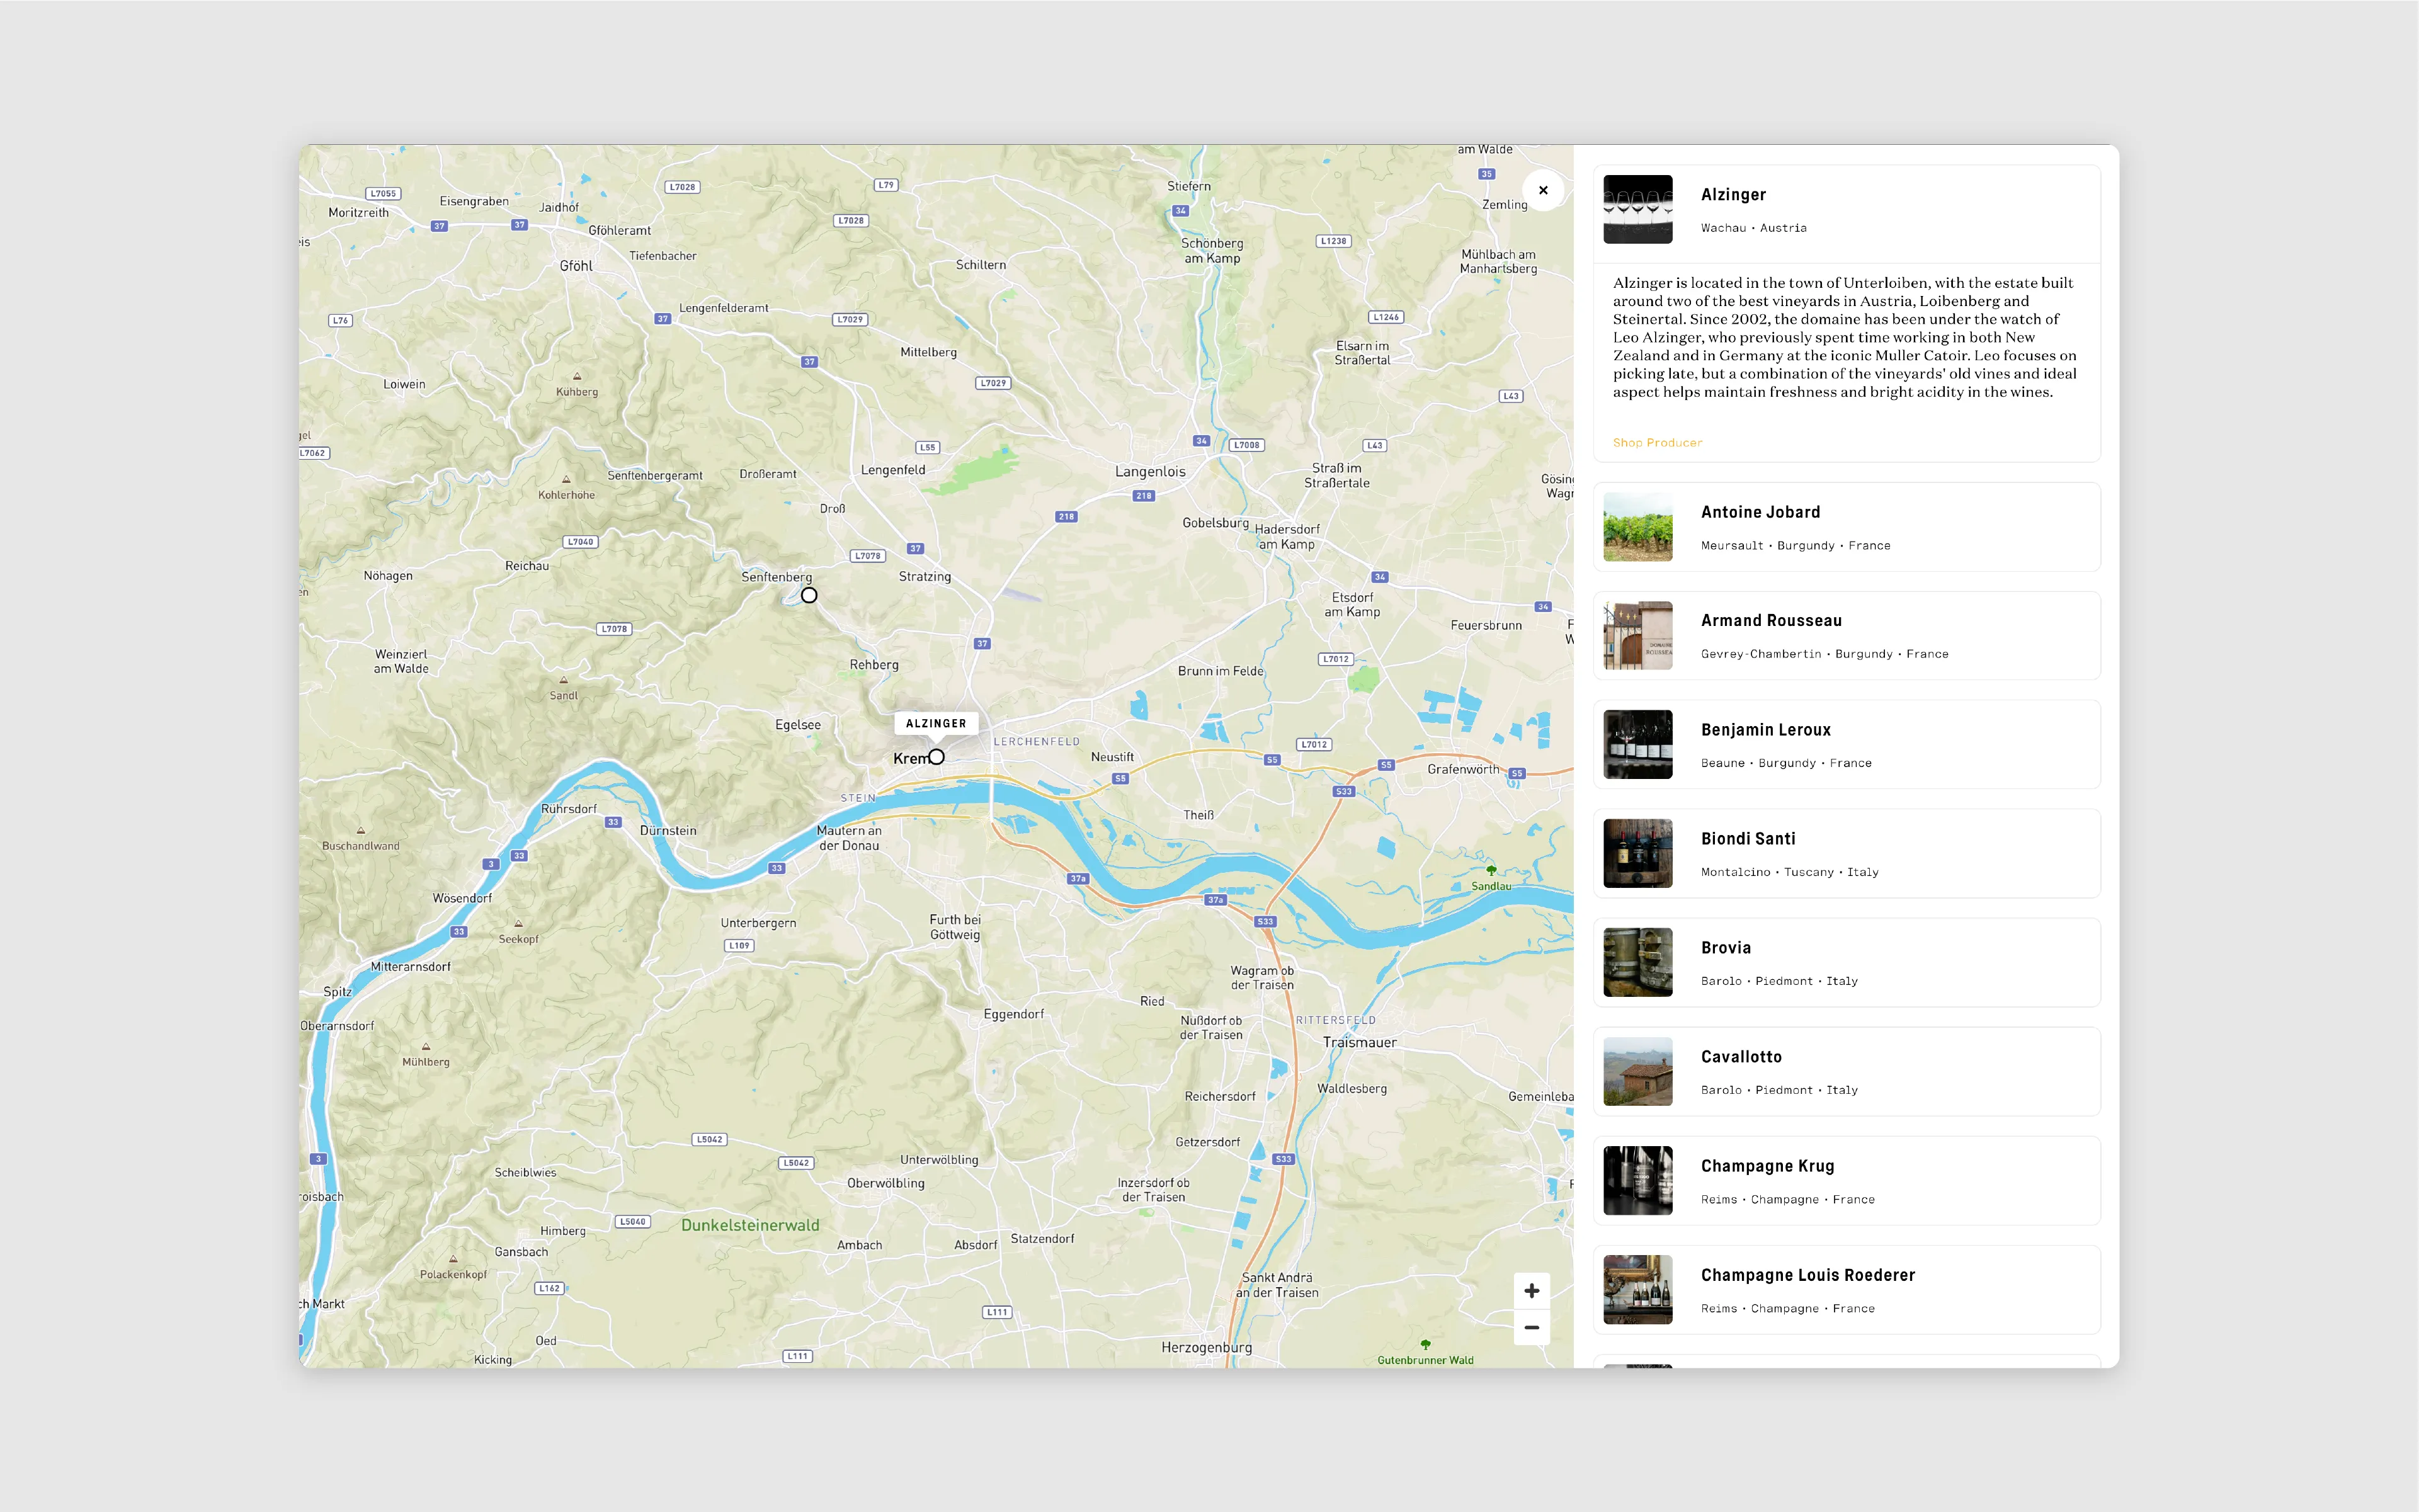The image size is (2419, 1512).
Task: Click the Sandlau green tree marker
Action: [x=1491, y=870]
